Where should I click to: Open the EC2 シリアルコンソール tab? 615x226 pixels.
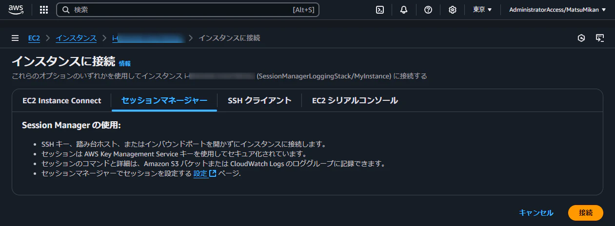[355, 100]
